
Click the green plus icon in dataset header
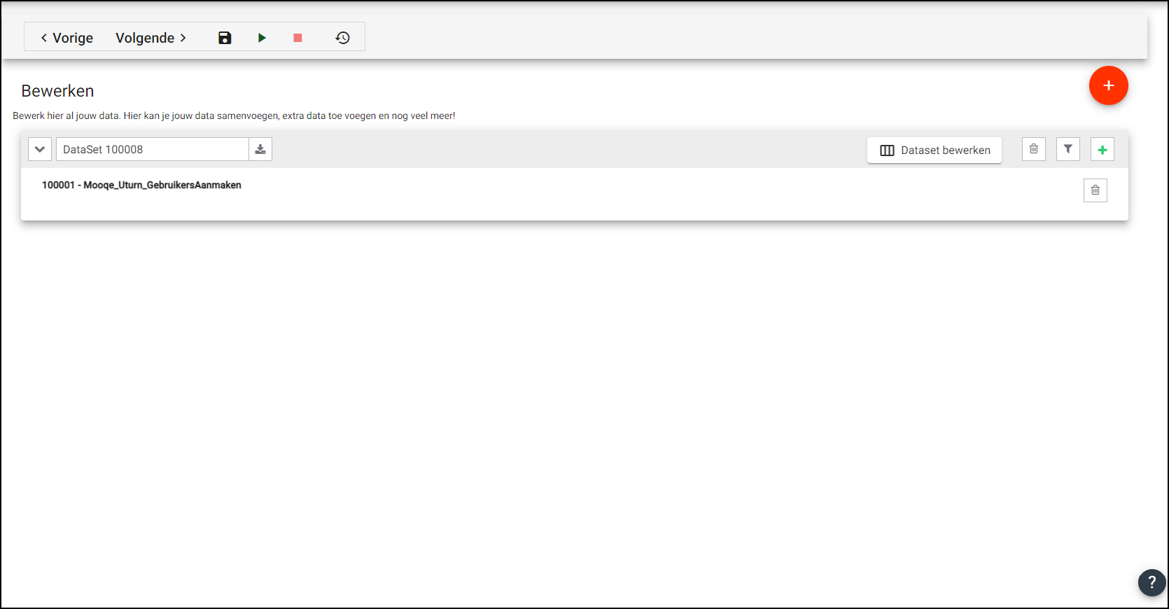point(1102,150)
